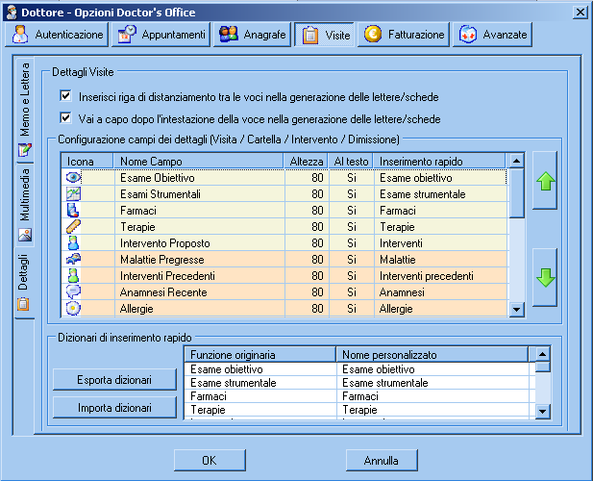The width and height of the screenshot is (593, 481).
Task: Click the medicine icon in Farmaci row
Action: (x=73, y=210)
